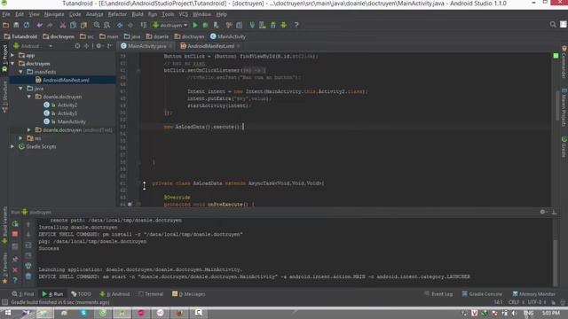Toggle tool window bars at status bar corner

click(4, 302)
